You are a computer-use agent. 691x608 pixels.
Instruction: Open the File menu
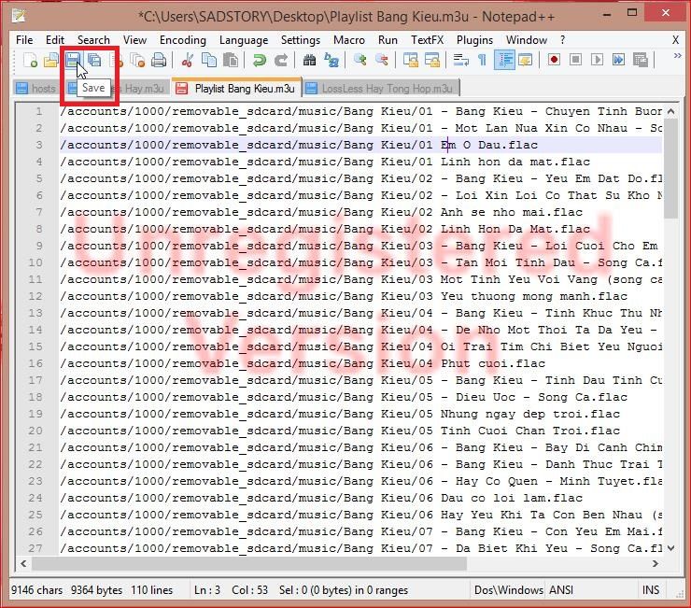coord(24,39)
